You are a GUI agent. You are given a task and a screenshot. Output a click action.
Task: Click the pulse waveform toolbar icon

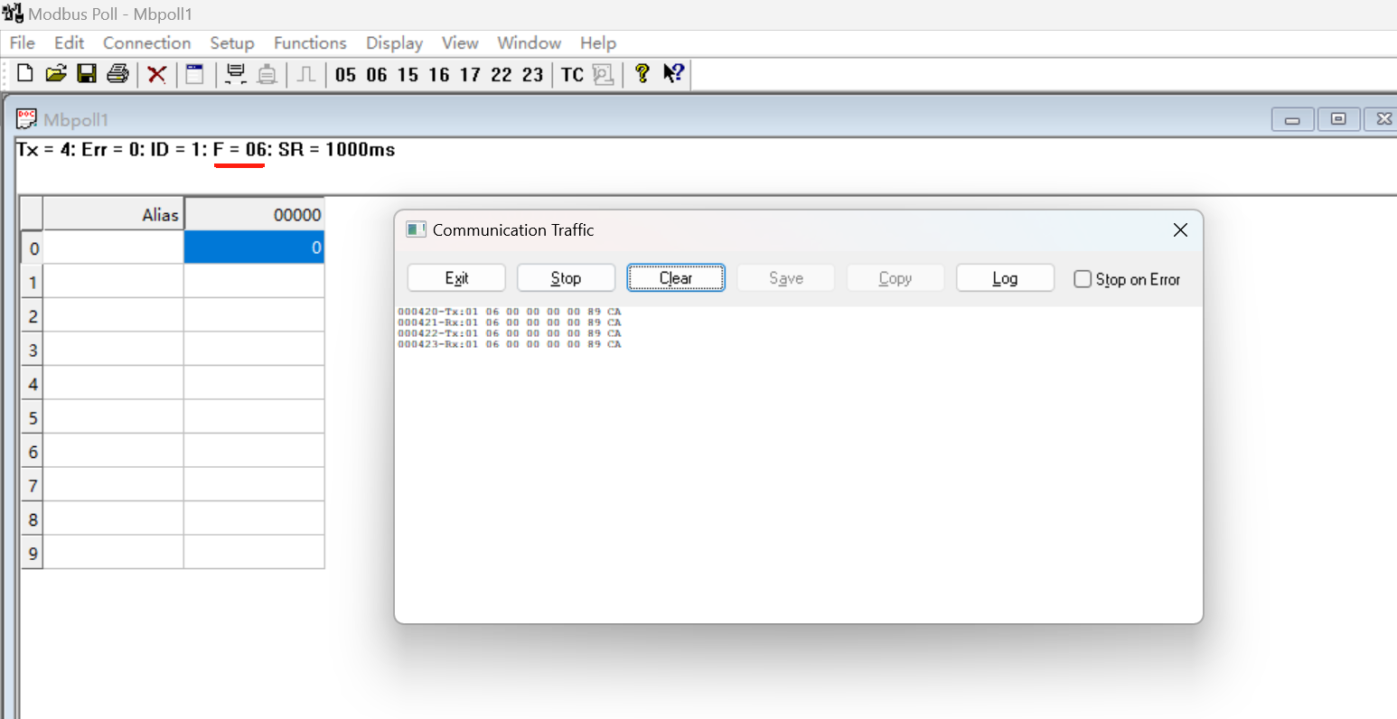point(306,74)
